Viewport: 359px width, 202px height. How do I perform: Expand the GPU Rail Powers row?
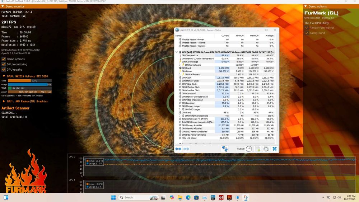[x=180, y=74]
